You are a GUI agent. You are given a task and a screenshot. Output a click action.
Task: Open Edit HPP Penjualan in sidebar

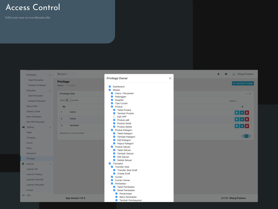36,122
